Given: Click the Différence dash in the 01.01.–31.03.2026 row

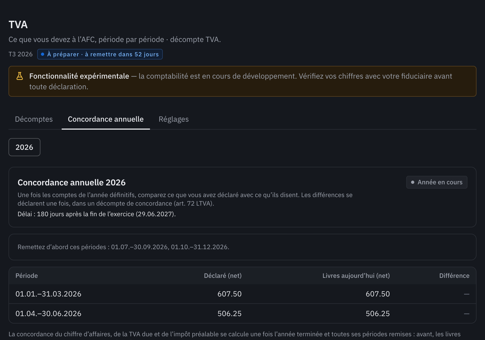Looking at the screenshot, I should [466, 294].
